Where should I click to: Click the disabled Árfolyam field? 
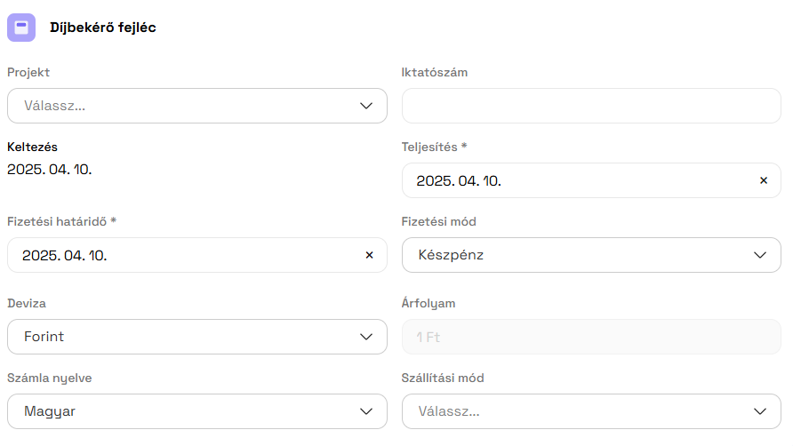pos(591,337)
